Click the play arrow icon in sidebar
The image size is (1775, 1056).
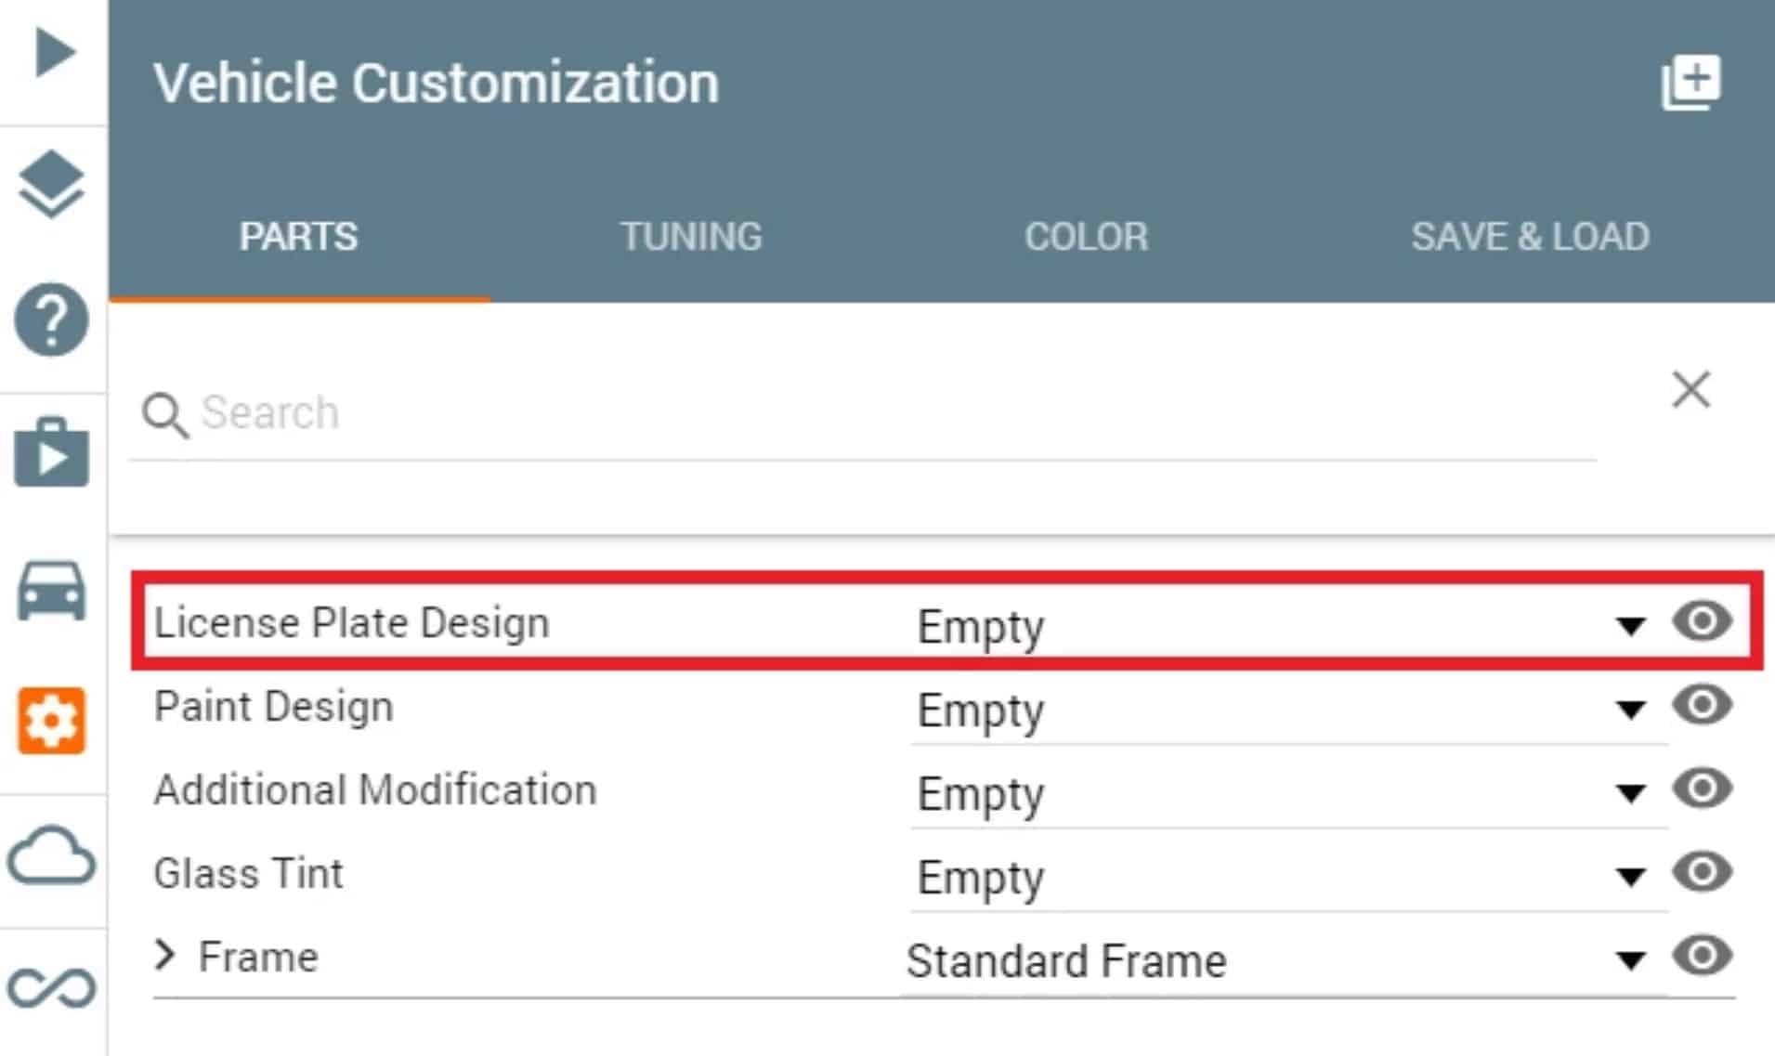coord(54,53)
